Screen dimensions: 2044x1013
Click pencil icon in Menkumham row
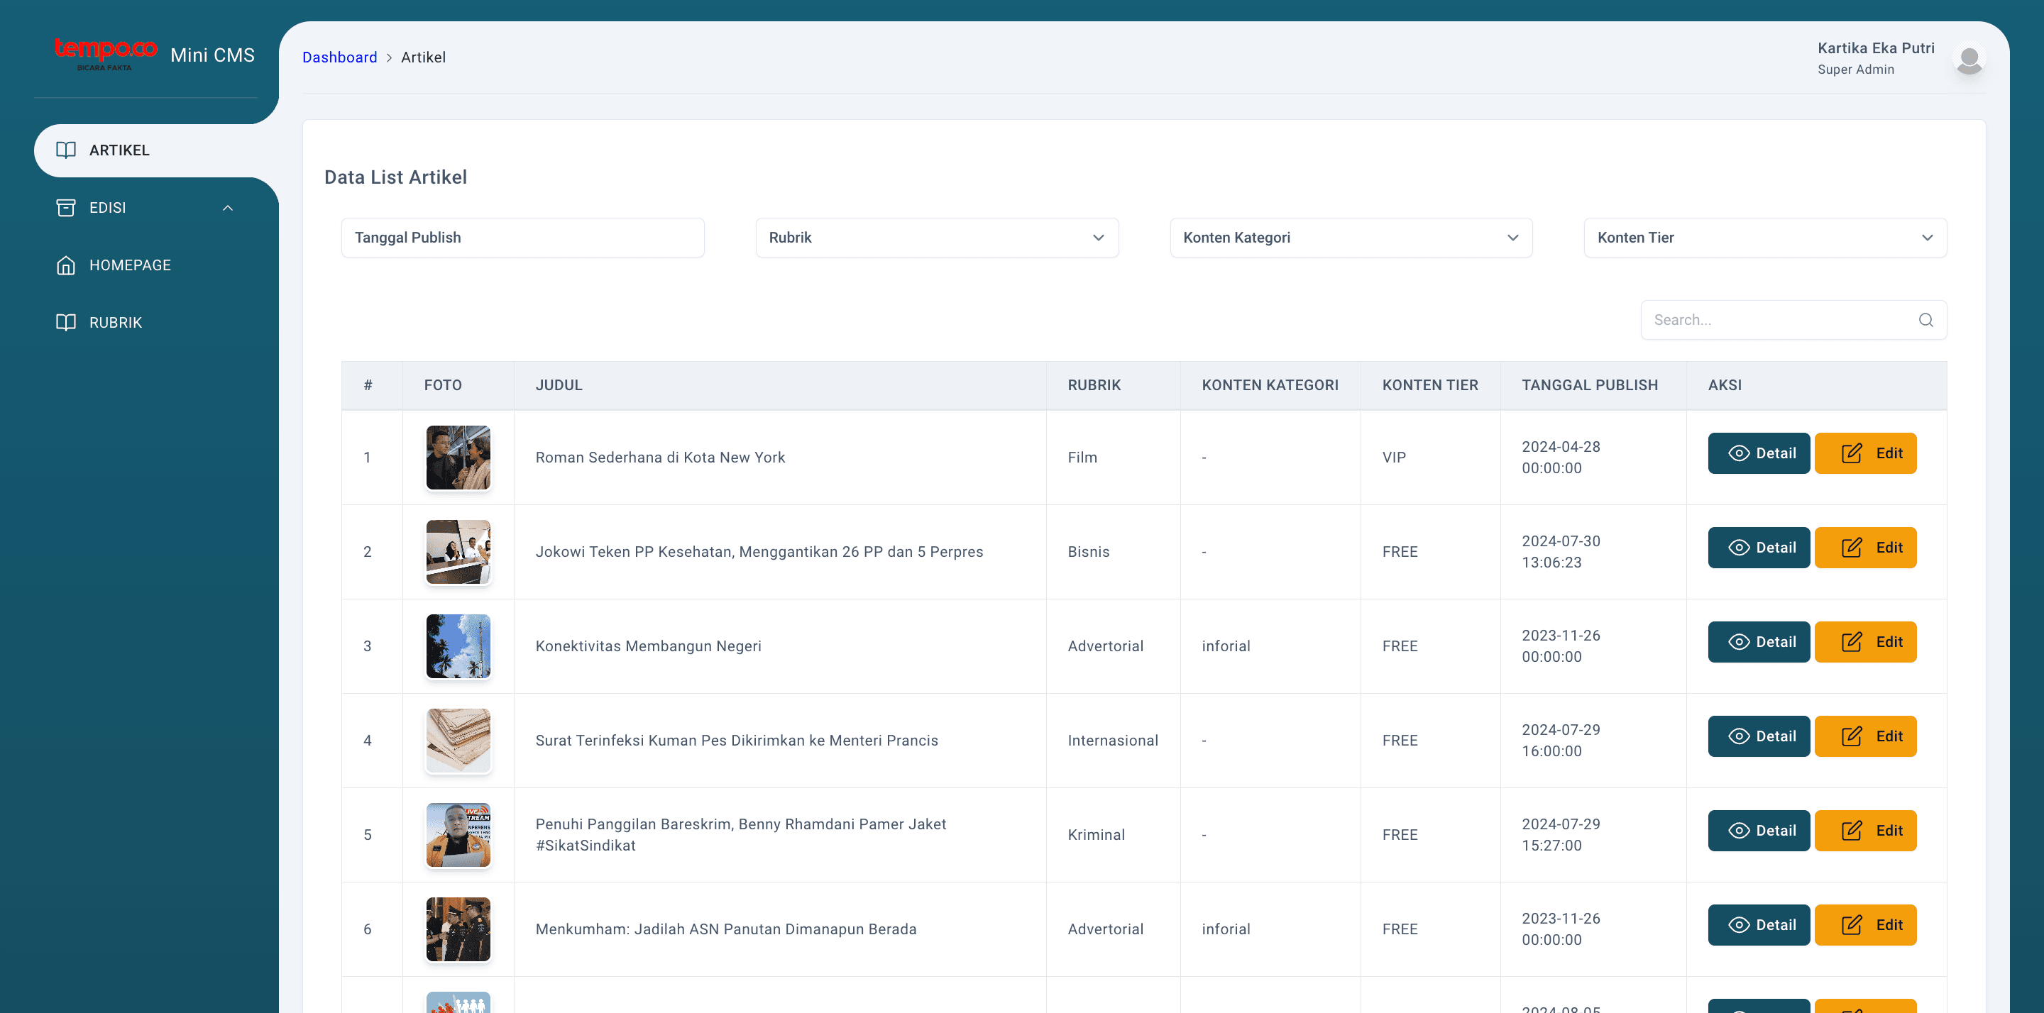1851,925
